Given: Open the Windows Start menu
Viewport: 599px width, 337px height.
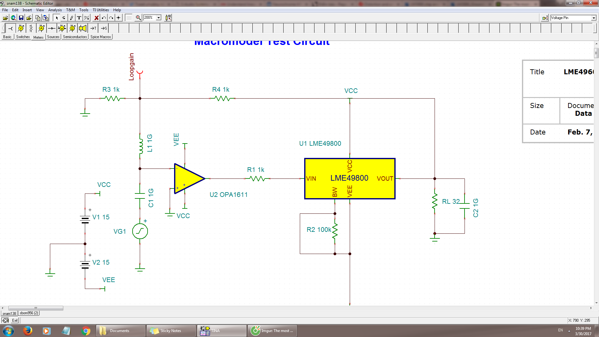Looking at the screenshot, I should tap(8, 331).
